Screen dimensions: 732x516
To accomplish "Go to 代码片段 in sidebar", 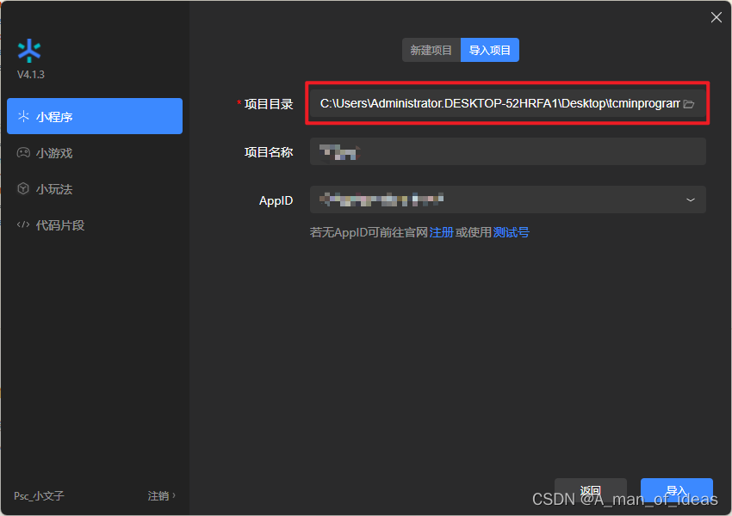I will (x=95, y=225).
